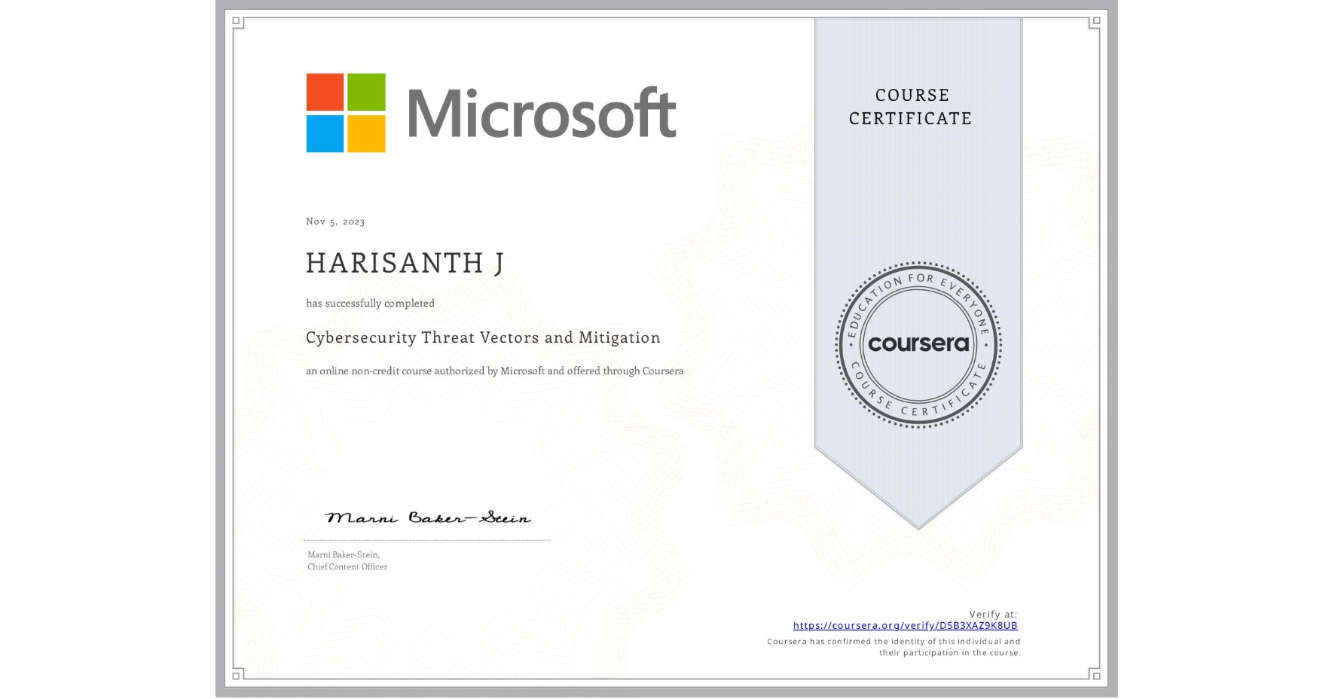This screenshot has width=1335, height=699.
Task: Select the date Nov 5, 2023
Action: click(x=335, y=221)
